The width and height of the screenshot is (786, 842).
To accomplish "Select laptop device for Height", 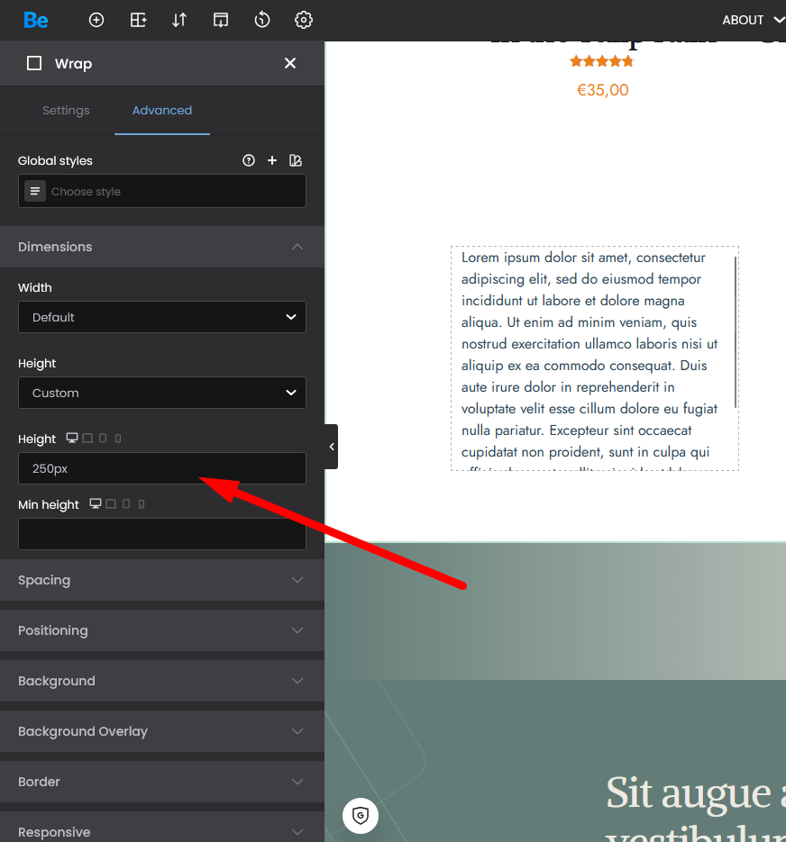I will tap(87, 439).
